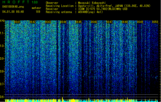Click the Observer label
The image size is (161, 102).
[x=52, y=3]
